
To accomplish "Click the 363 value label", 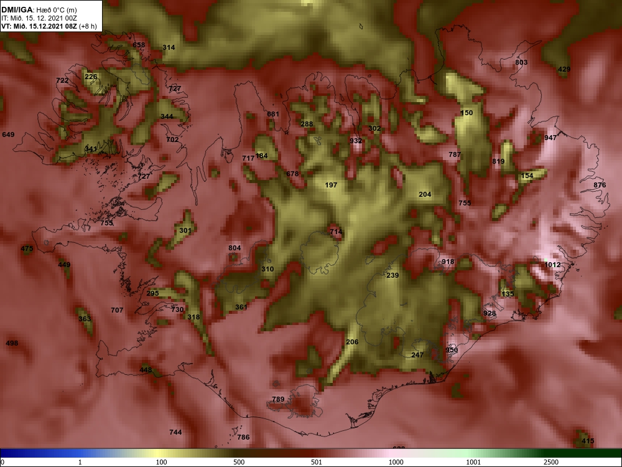I will coord(85,318).
